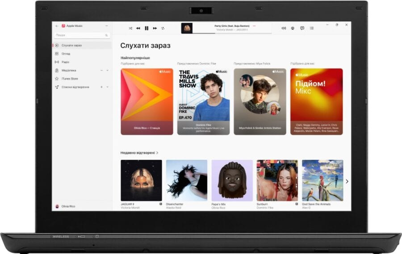
Task: Pause the current song
Action: 147,28
